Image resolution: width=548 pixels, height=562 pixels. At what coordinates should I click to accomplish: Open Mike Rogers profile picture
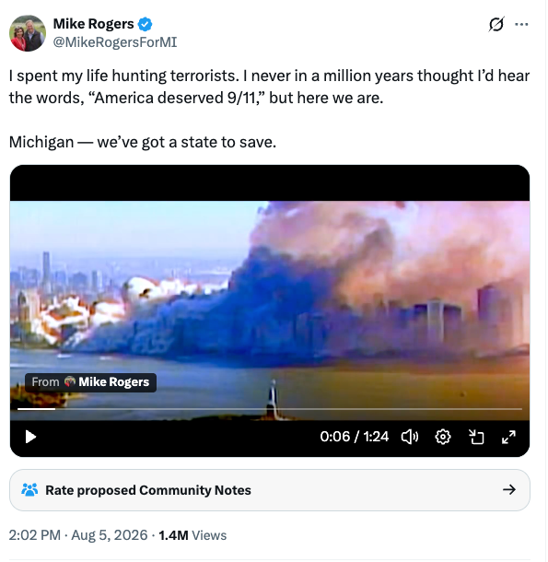pyautogui.click(x=28, y=33)
